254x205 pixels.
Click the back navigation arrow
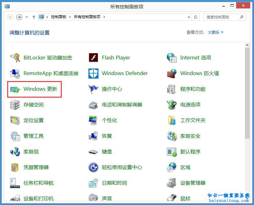10,17
